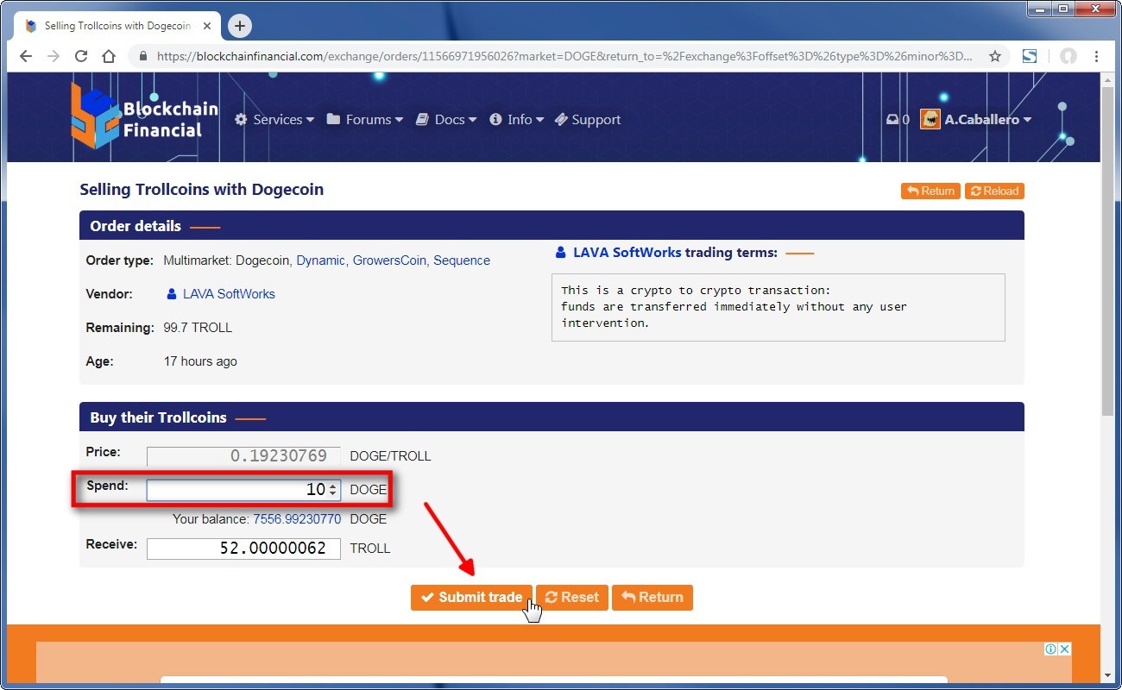Screen dimensions: 1122x690
Task: Expand the Forums dropdown menu
Action: tap(365, 120)
